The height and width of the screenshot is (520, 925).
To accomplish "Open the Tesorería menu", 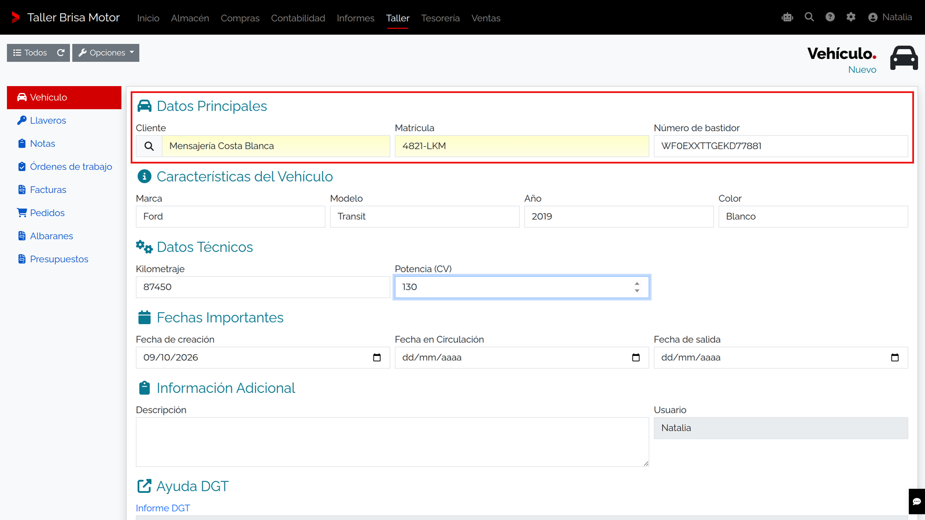I will (x=441, y=18).
